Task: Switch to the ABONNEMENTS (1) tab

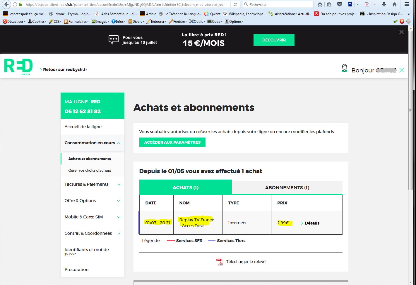Action: [287, 187]
